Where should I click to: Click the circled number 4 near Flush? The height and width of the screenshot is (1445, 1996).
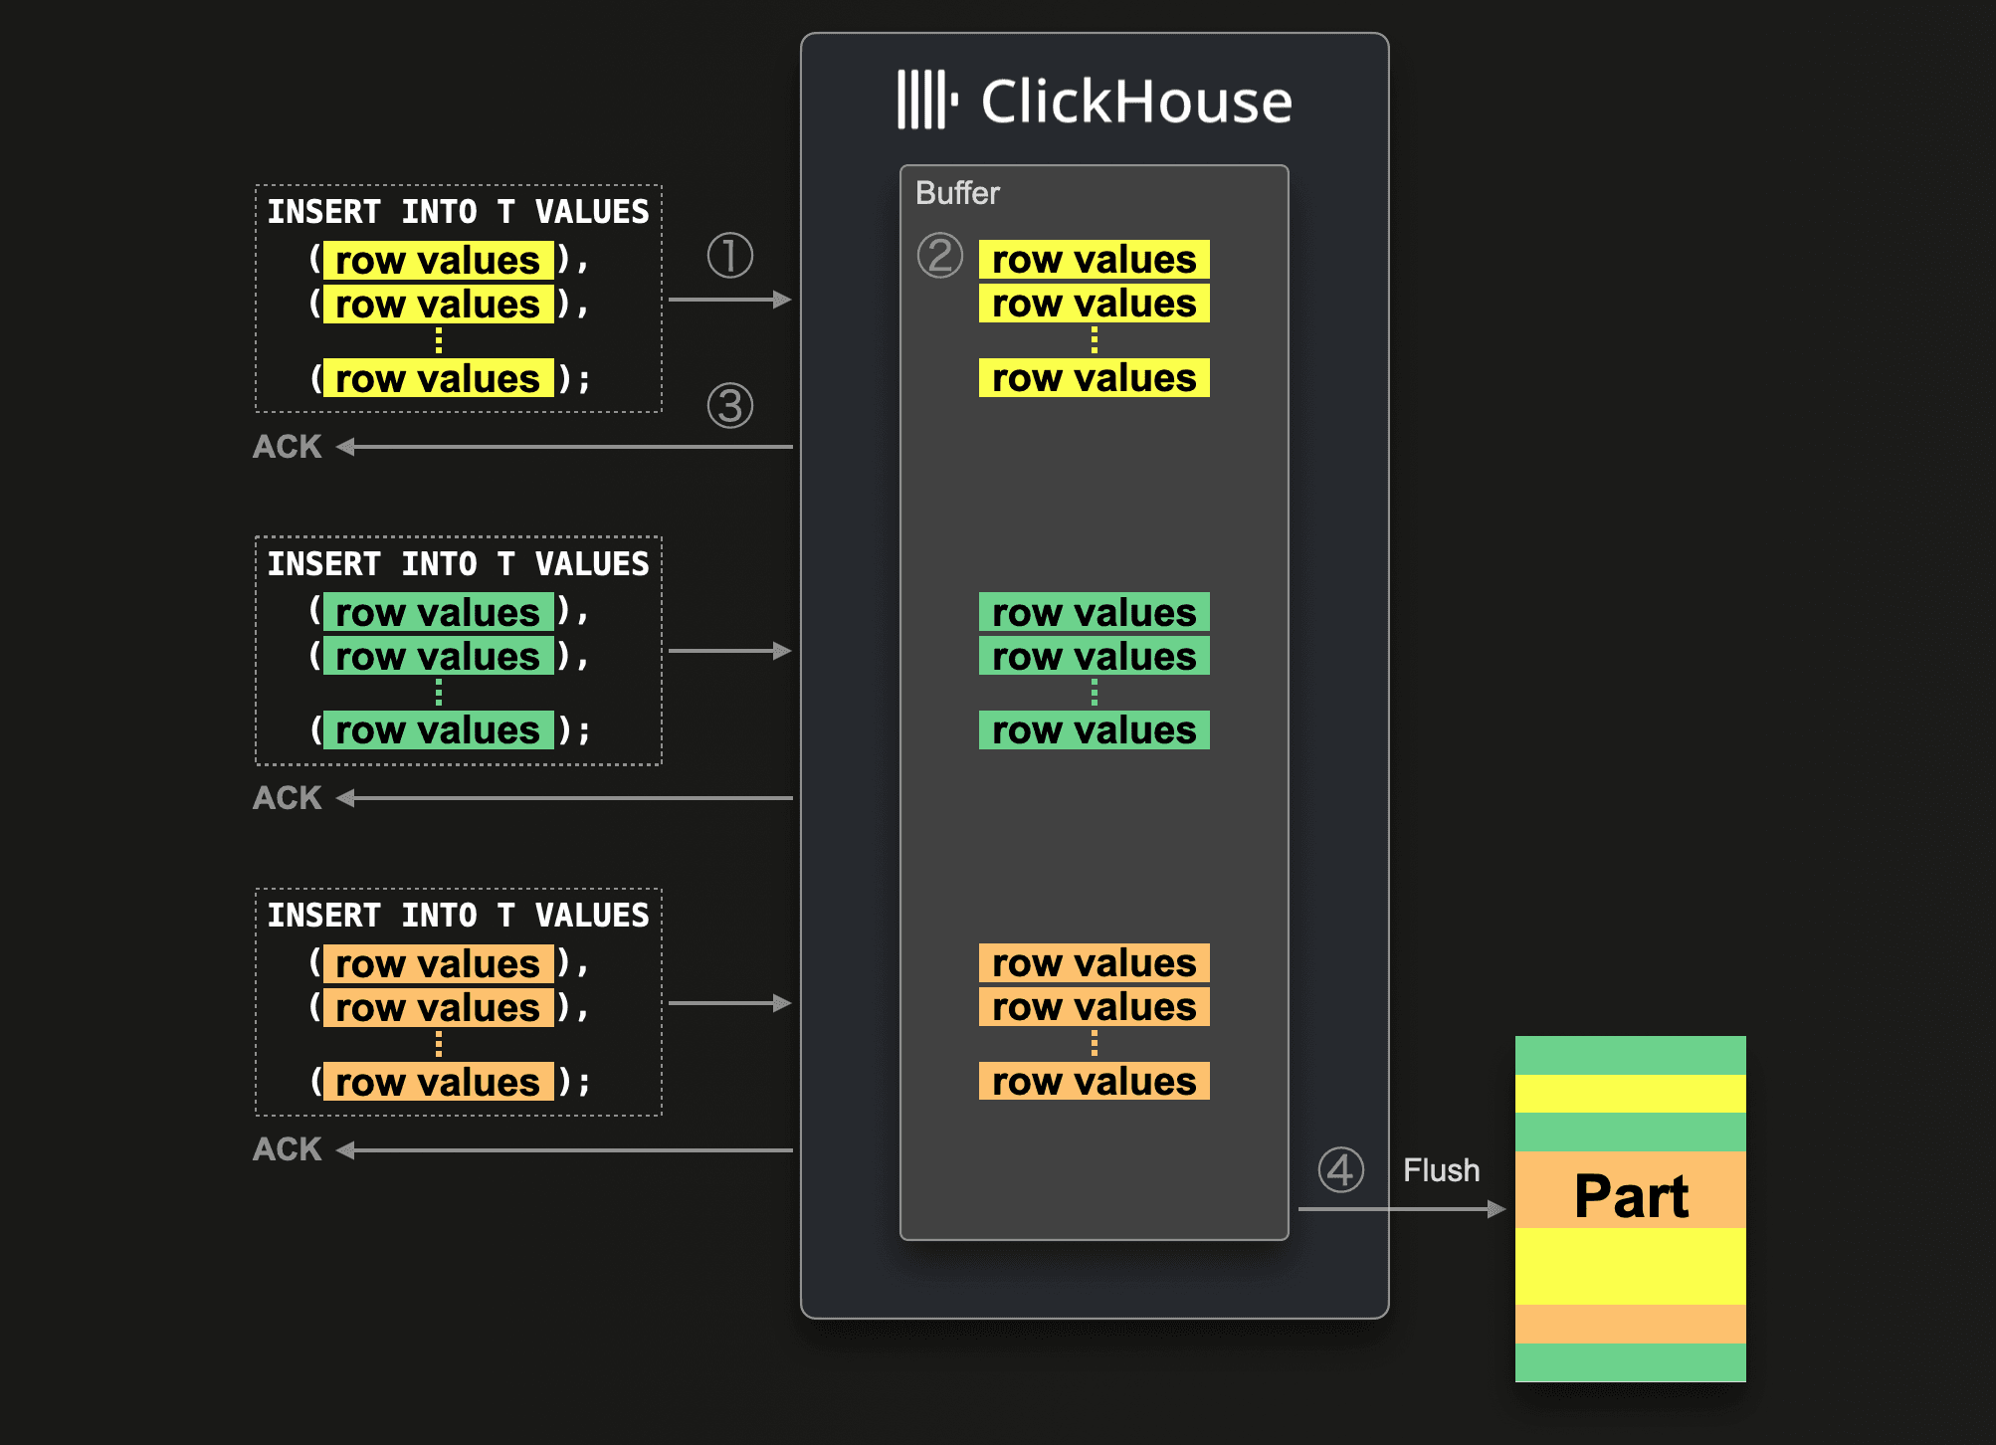click(x=1340, y=1169)
